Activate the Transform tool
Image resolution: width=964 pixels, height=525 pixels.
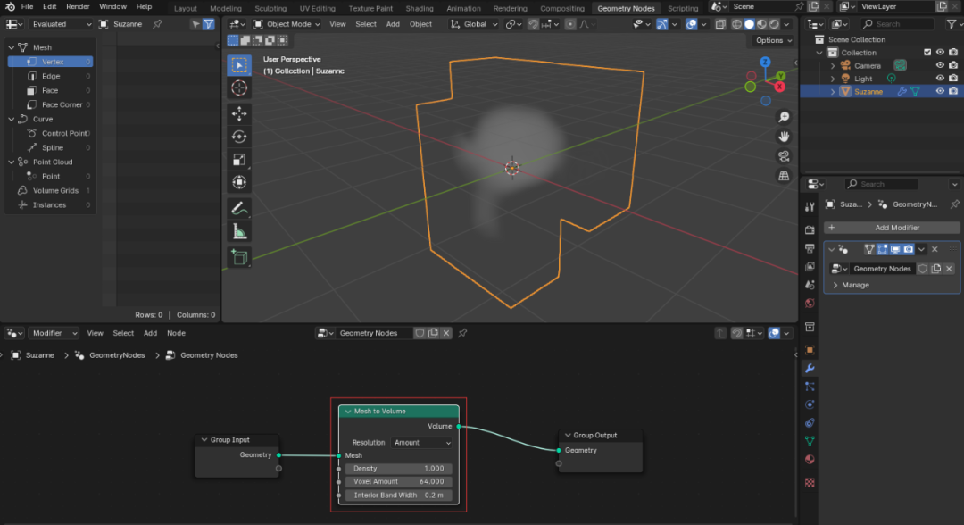click(239, 182)
